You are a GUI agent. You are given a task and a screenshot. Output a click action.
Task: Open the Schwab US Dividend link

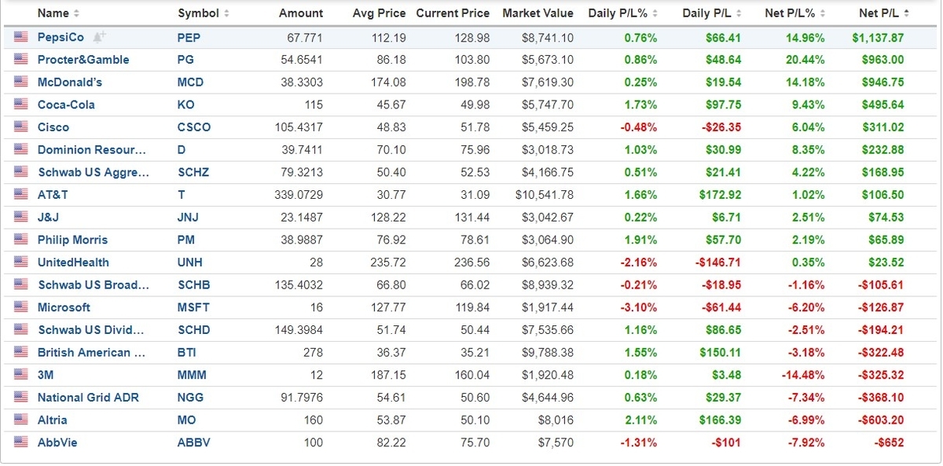pos(91,330)
